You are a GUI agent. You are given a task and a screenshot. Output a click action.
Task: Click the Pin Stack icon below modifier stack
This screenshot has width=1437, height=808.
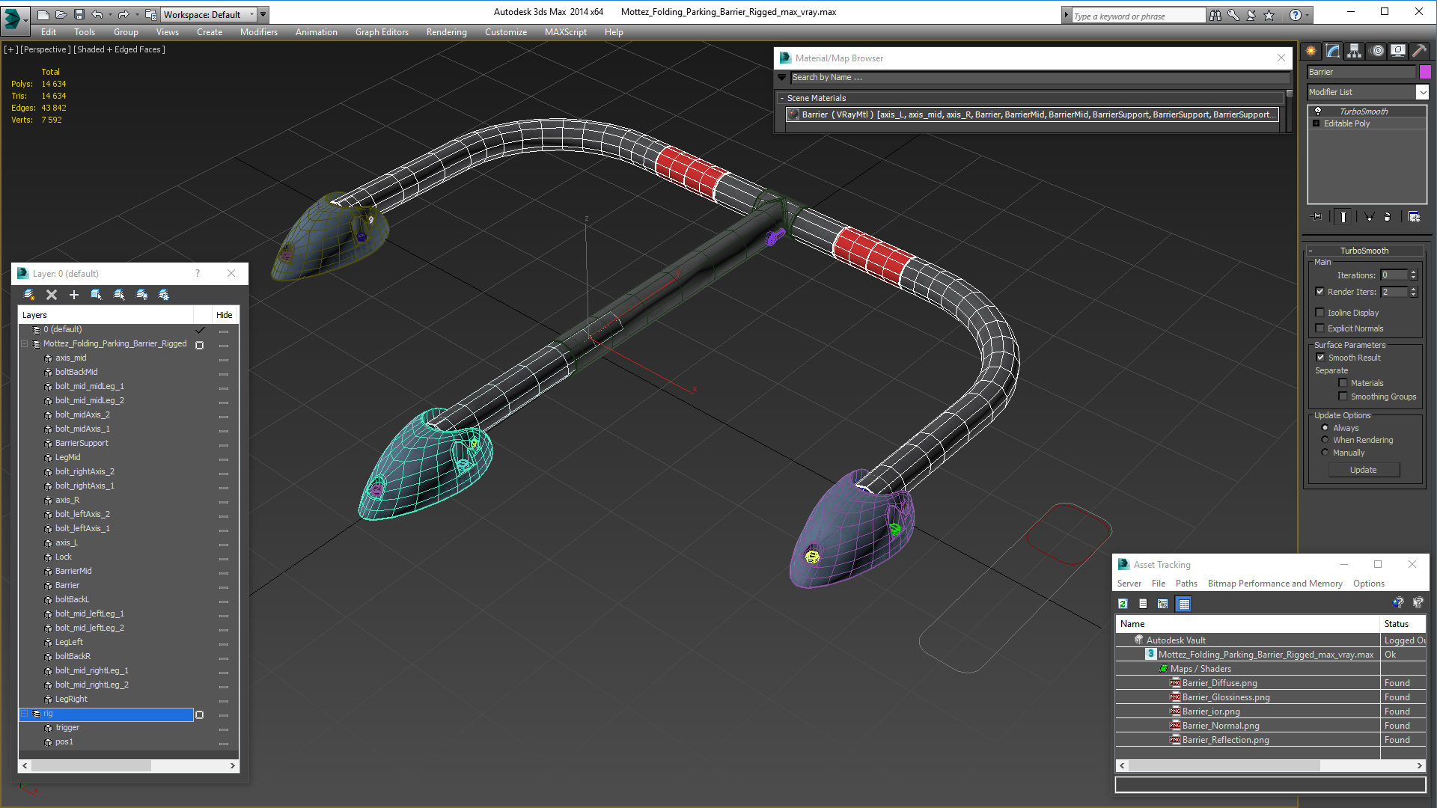tap(1317, 217)
